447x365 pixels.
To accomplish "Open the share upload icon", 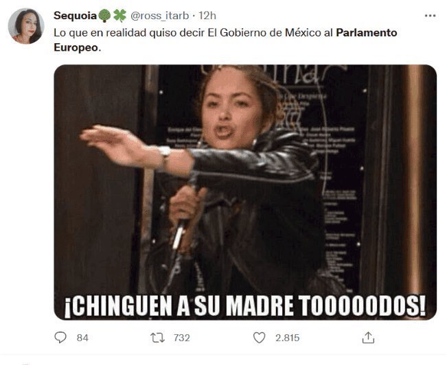I will click(368, 338).
